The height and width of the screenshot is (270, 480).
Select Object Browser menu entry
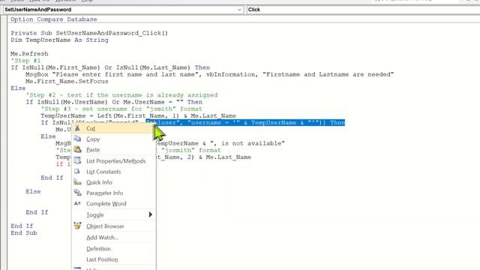coord(113,226)
